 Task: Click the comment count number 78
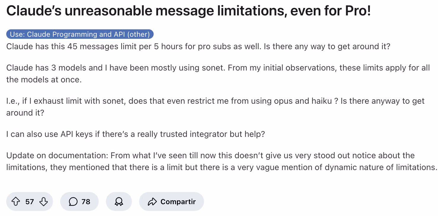(x=86, y=202)
